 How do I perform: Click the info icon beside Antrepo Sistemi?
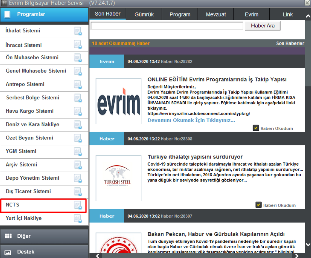coord(78,85)
